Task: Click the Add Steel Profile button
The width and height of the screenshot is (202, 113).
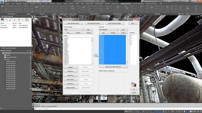Action: pyautogui.click(x=71, y=88)
